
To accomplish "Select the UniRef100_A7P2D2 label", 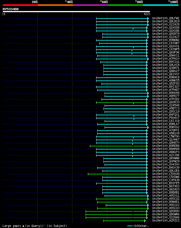I will tap(166, 99).
